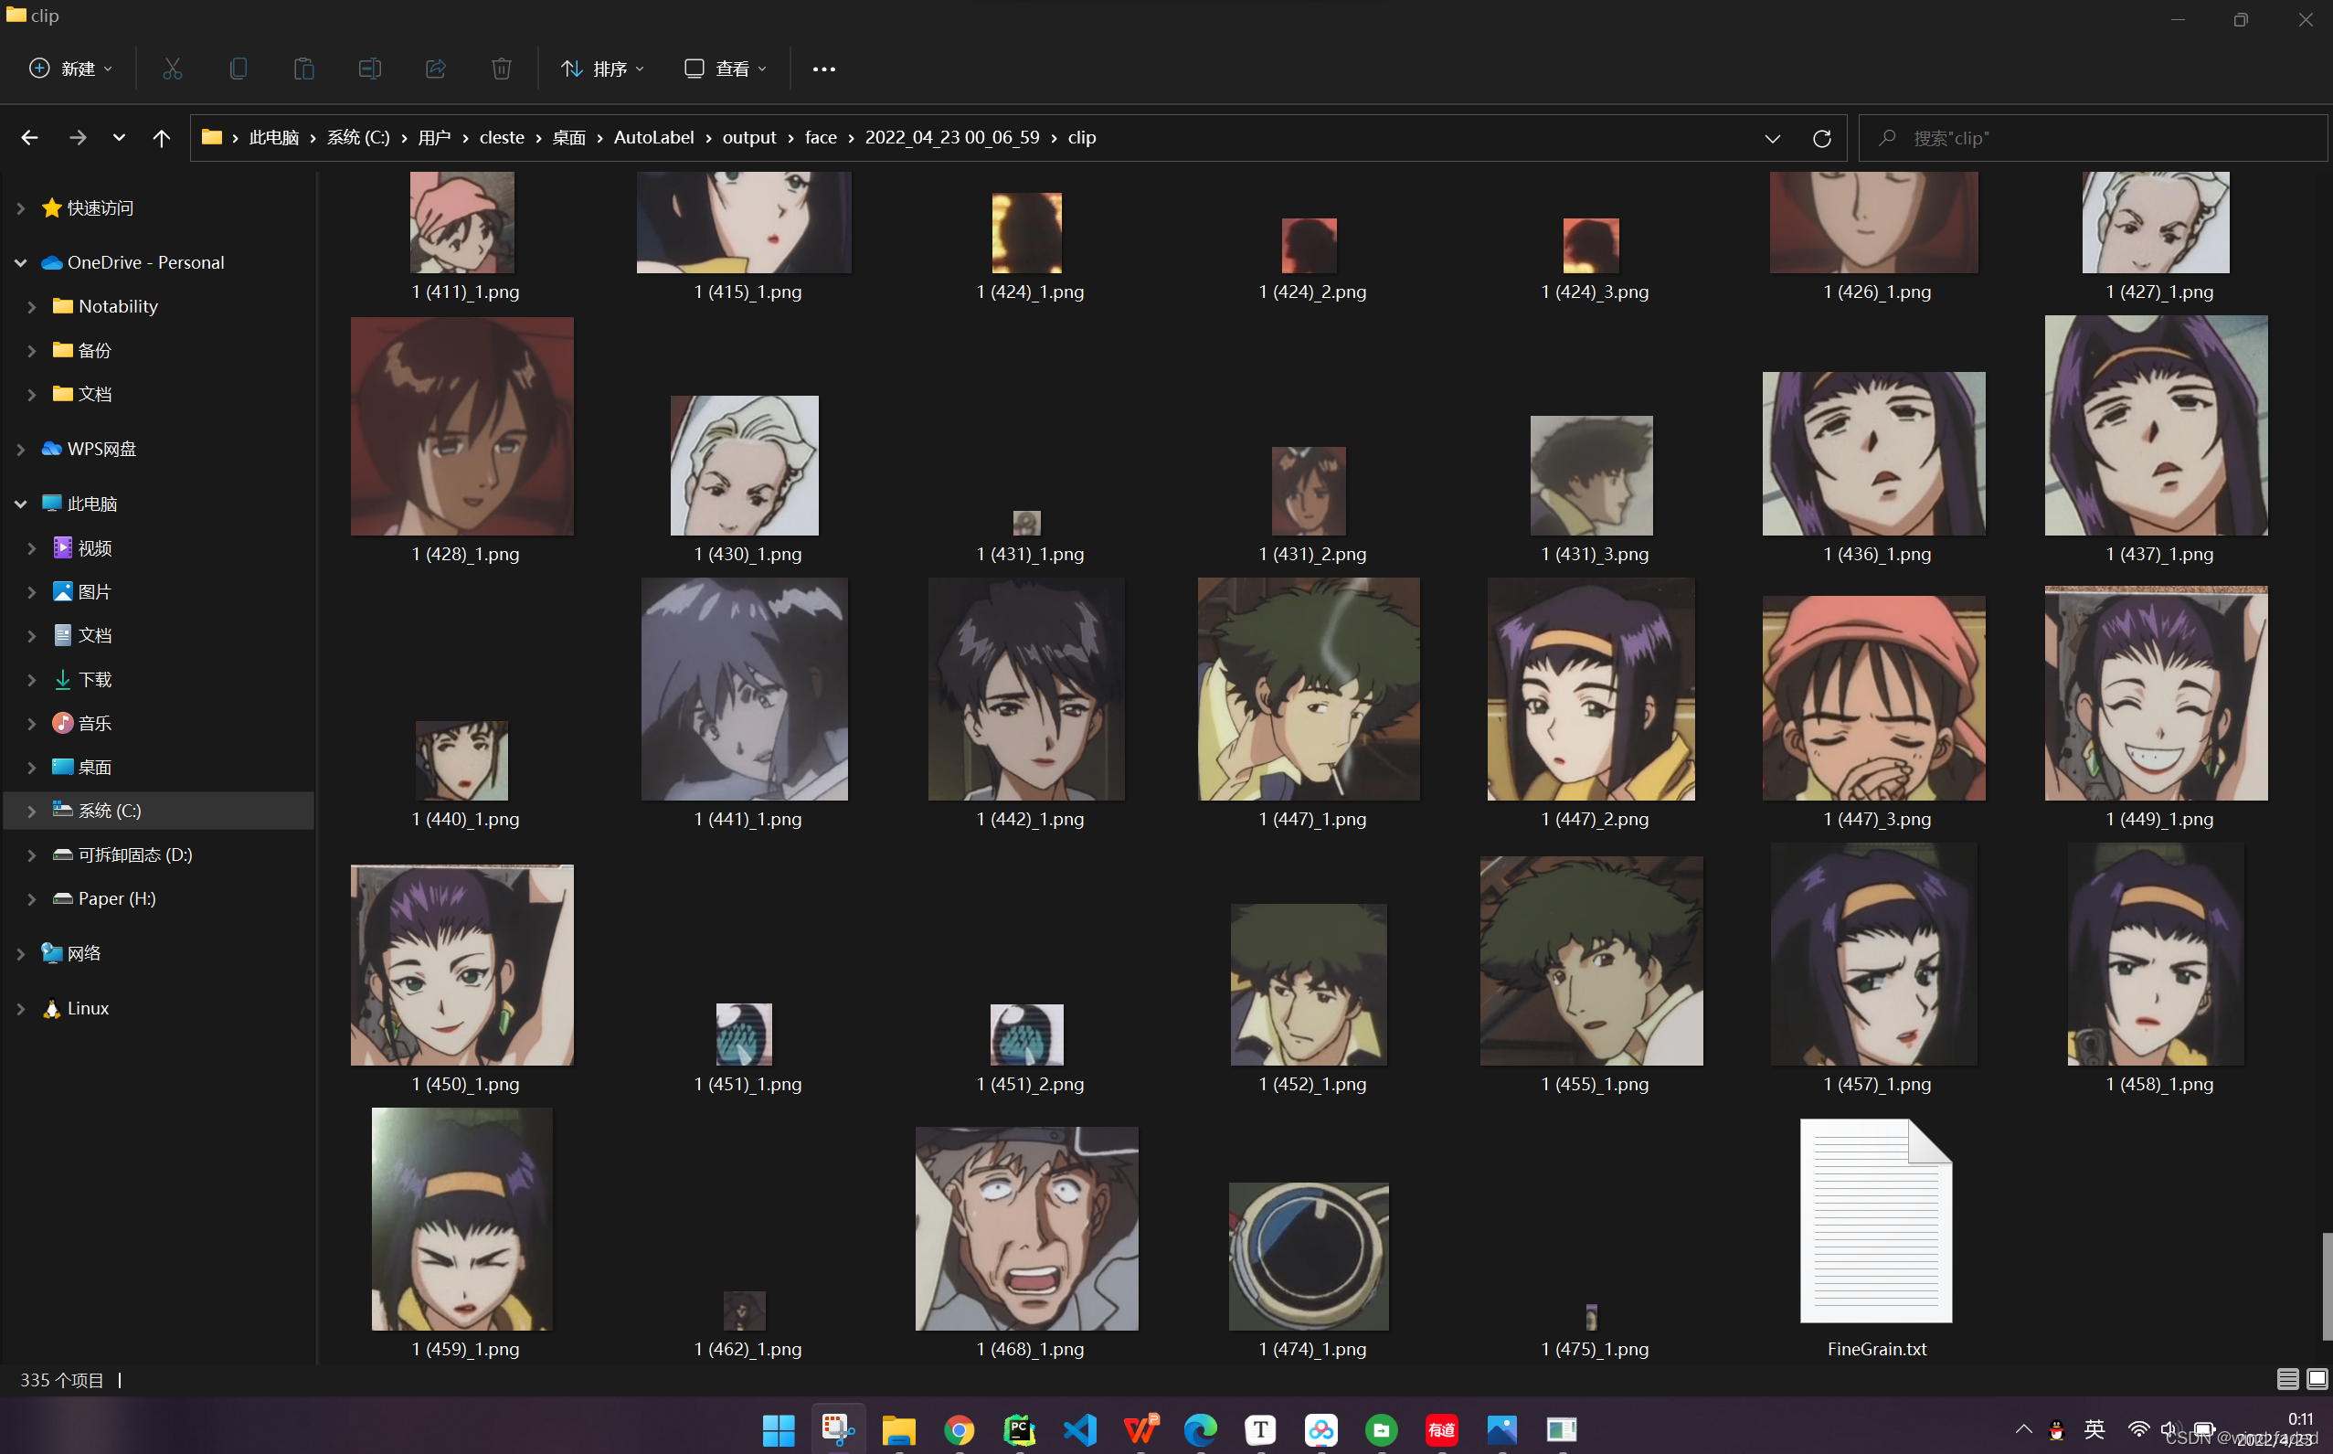Switch to large thumbnails view icon
This screenshot has height=1454, width=2333.
tap(2317, 1379)
